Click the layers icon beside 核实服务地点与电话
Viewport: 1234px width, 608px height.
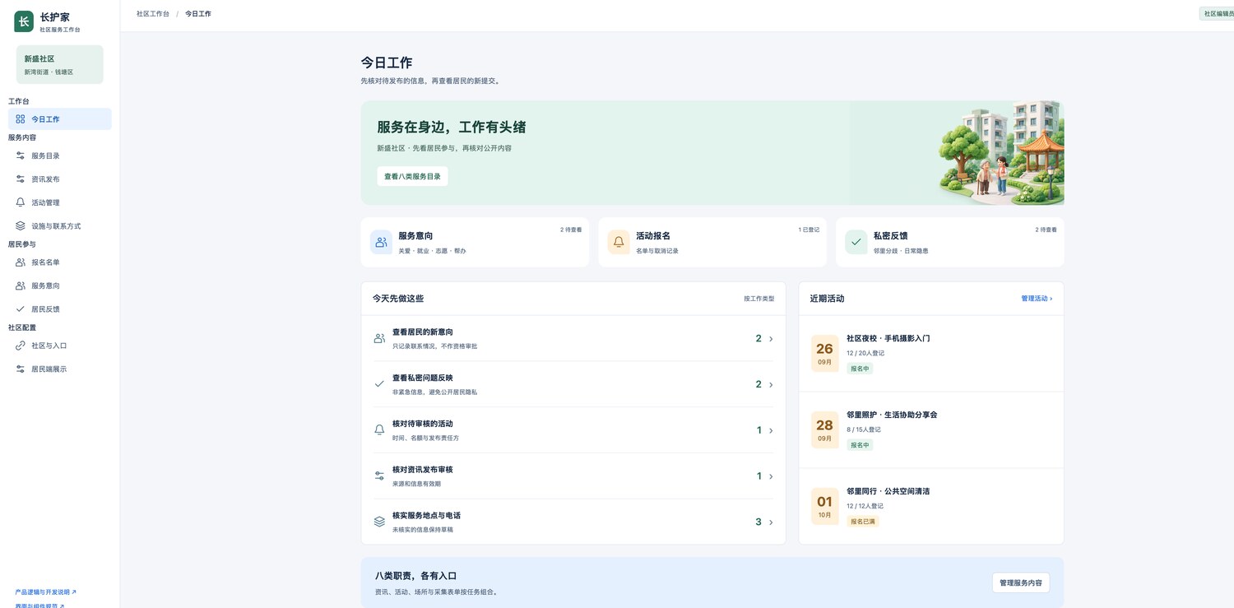pyautogui.click(x=379, y=522)
